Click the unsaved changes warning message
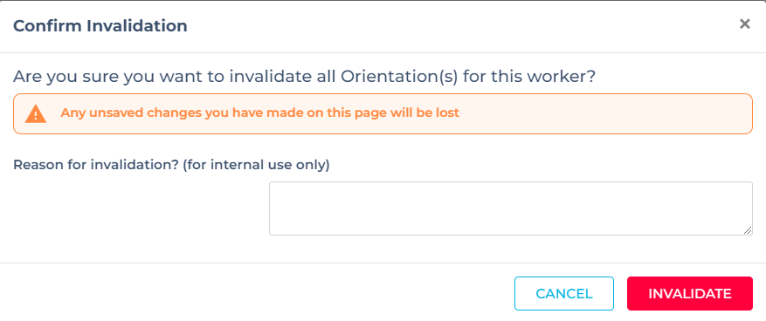 [260, 113]
